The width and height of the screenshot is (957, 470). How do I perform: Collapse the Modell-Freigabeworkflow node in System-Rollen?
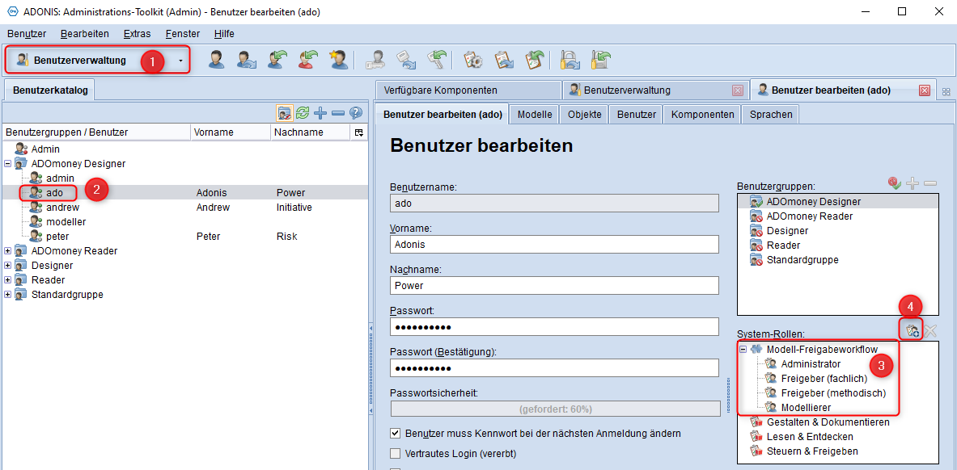743,350
